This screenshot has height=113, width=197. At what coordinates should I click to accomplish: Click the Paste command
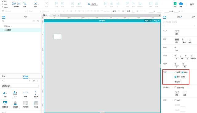coord(5,7)
